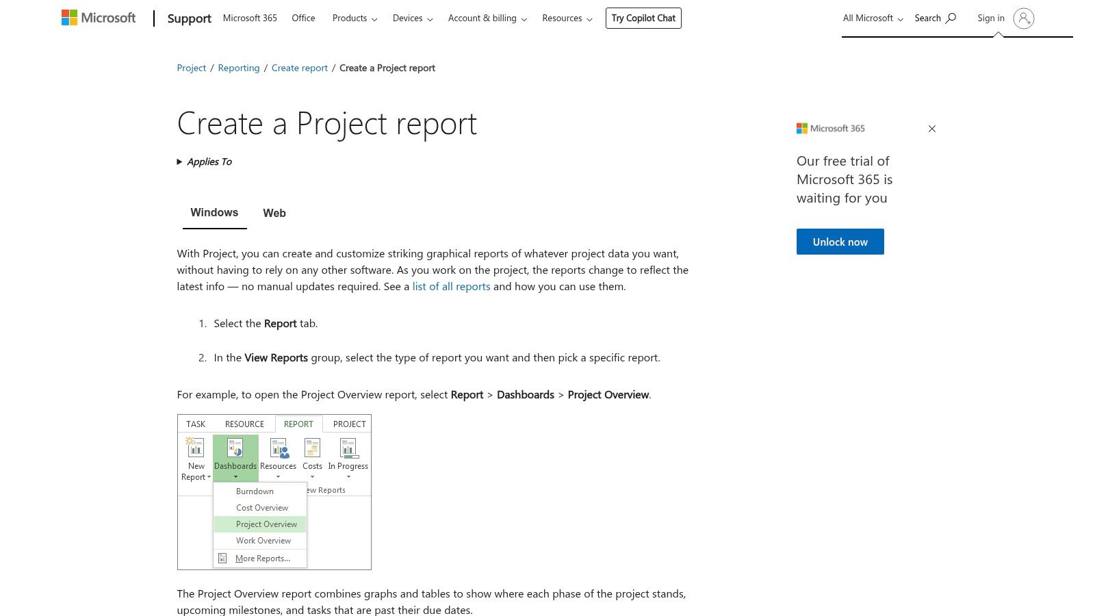Click the Sign in account avatar icon
Screen dimensions: 1095x616
click(1023, 18)
